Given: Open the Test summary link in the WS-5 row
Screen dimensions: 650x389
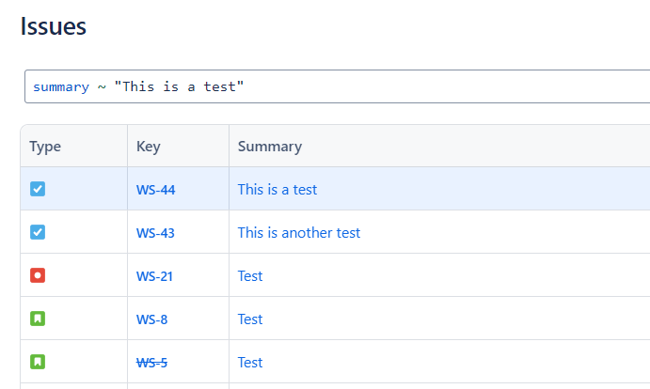Looking at the screenshot, I should [x=250, y=362].
